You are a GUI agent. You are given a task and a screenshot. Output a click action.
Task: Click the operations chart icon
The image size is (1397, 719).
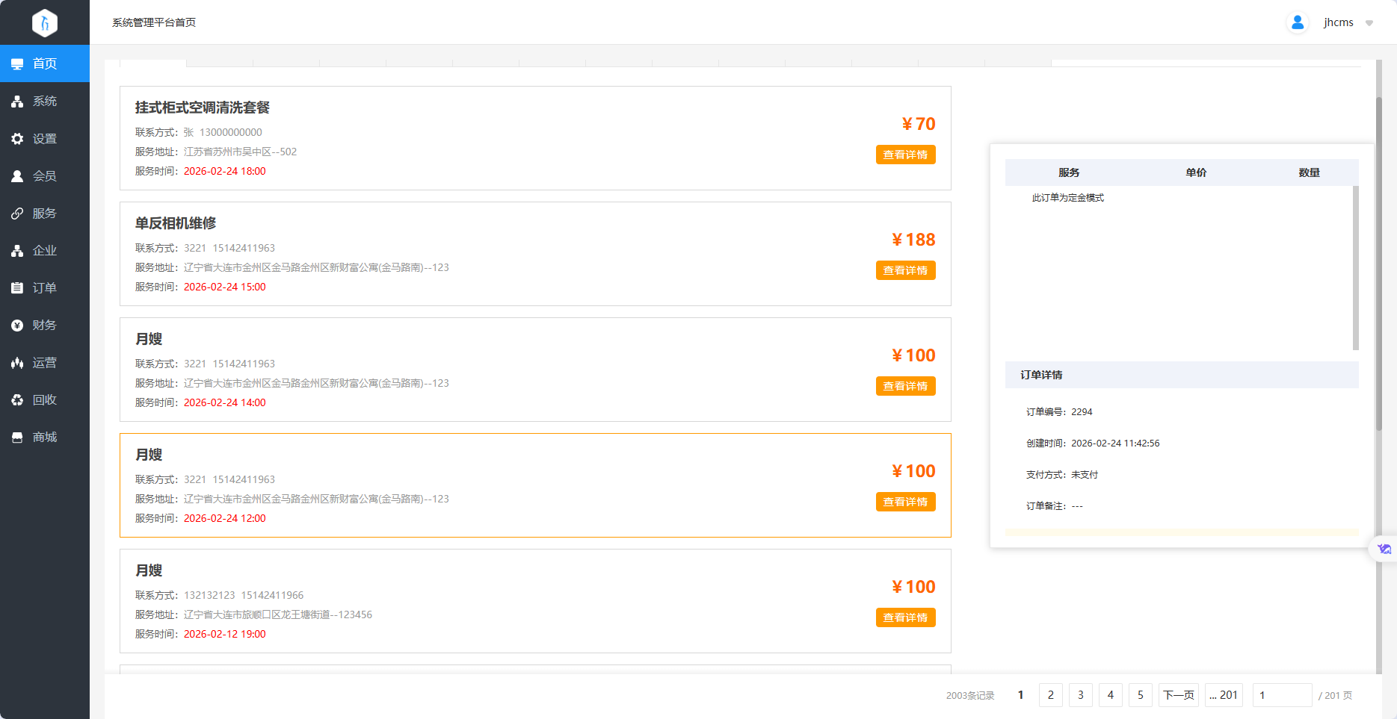17,363
